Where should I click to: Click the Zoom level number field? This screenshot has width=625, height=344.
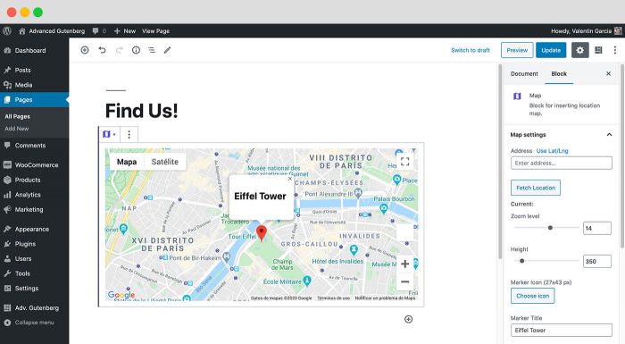(x=596, y=228)
